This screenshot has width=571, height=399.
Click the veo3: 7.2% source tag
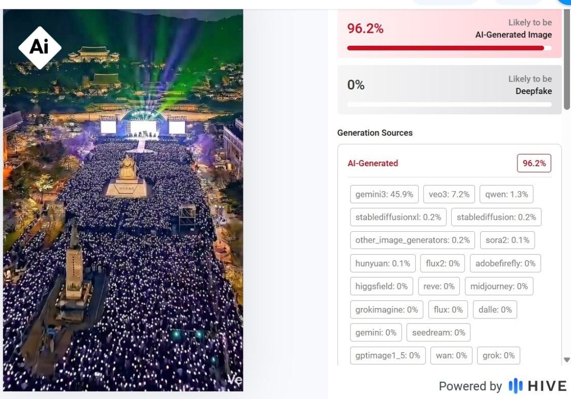(x=449, y=194)
